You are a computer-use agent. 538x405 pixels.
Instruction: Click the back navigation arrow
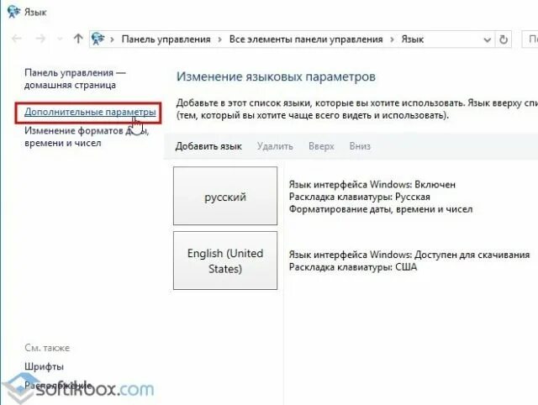[x=17, y=39]
